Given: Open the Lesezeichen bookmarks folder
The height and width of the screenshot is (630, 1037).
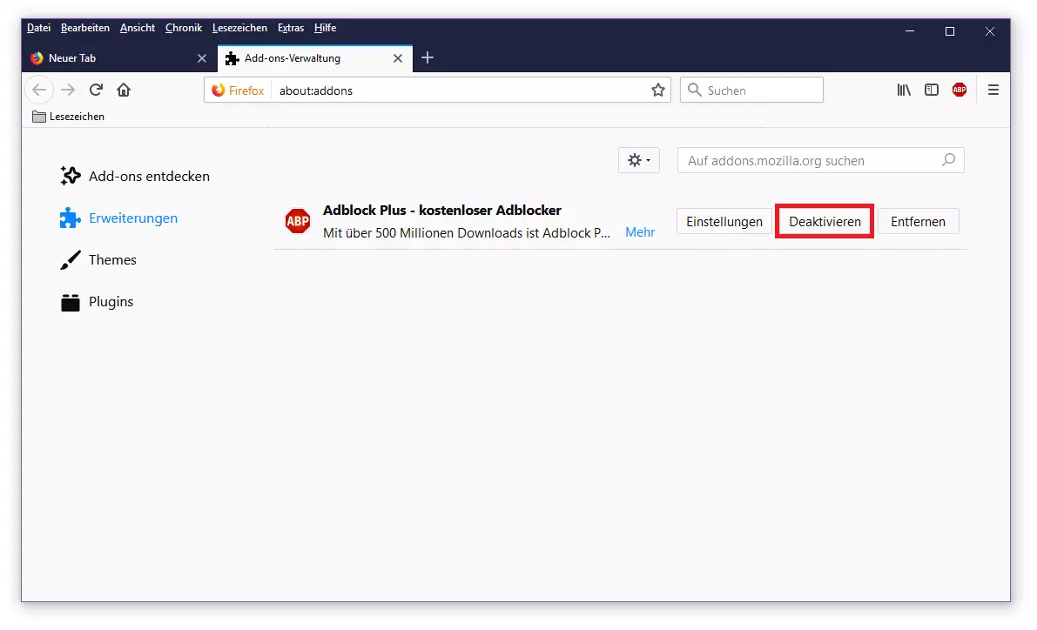Looking at the screenshot, I should pyautogui.click(x=68, y=117).
